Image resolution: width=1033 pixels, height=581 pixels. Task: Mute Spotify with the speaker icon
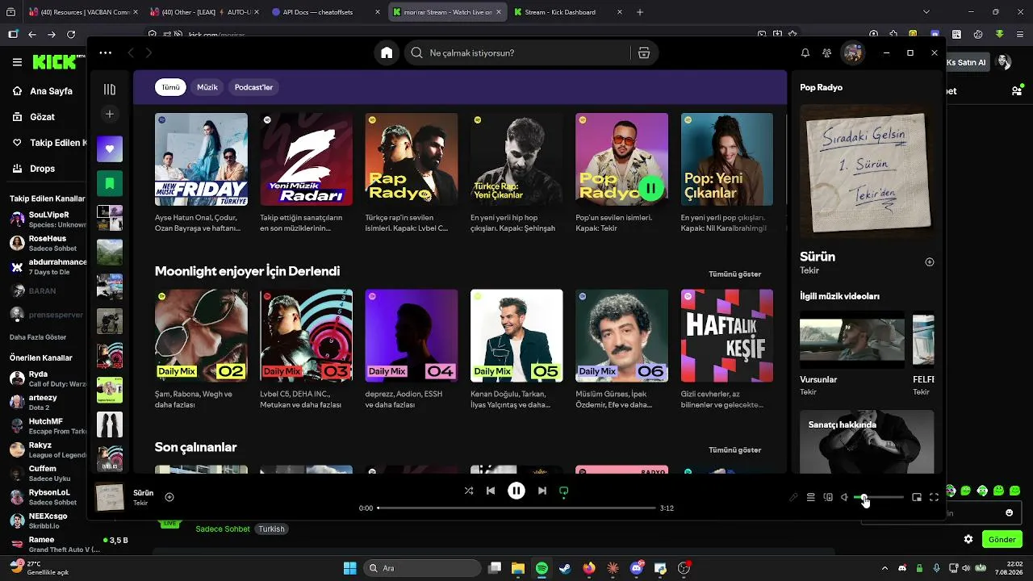tap(844, 497)
